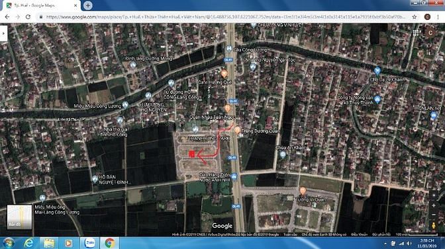Zoom in with the plus button
This screenshot has width=445, height=249.
(434, 205)
